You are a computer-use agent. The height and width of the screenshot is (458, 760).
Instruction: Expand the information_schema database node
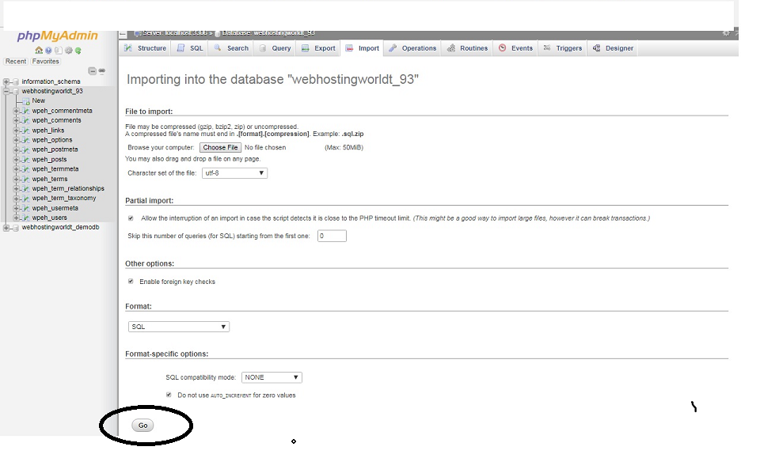6,81
